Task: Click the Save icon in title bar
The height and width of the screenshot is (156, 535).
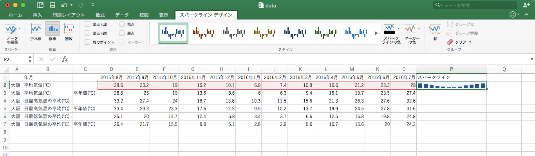Action: (52, 5)
